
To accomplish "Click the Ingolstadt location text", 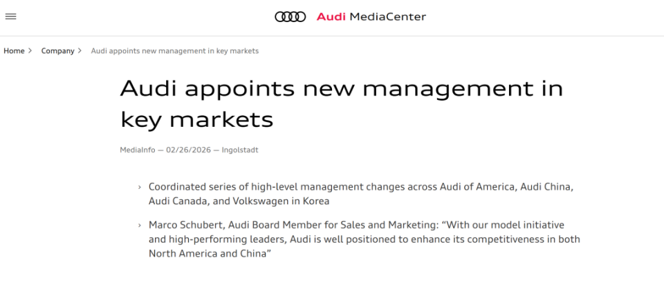I will pyautogui.click(x=240, y=150).
